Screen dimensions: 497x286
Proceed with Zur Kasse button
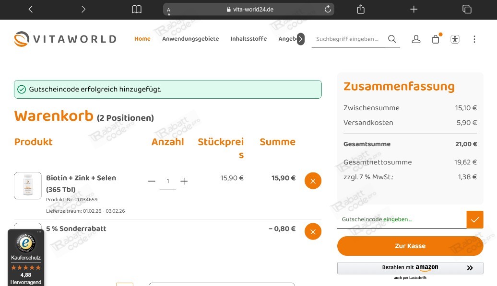point(410,246)
